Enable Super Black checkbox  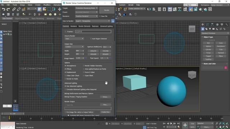(x=84, y=76)
